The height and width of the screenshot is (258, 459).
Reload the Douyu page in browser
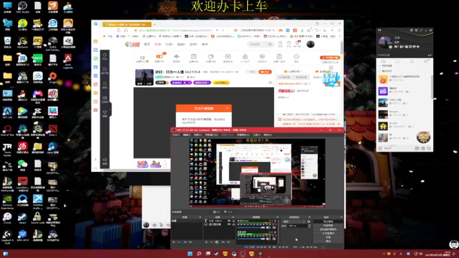click(x=119, y=30)
